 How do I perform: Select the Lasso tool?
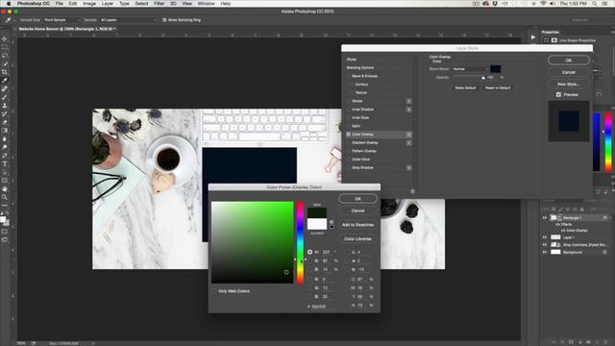pyautogui.click(x=5, y=56)
